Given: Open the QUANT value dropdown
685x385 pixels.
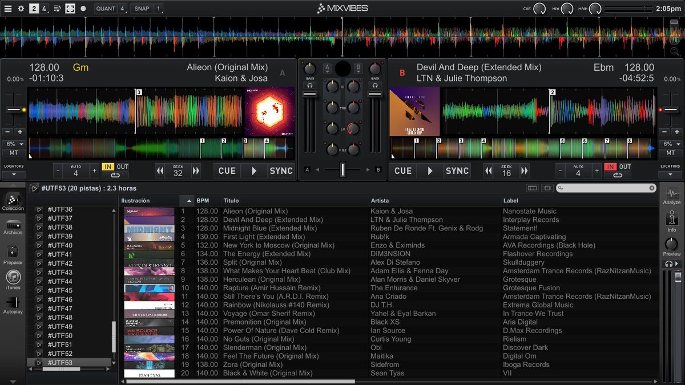Looking at the screenshot, I should 123,9.
